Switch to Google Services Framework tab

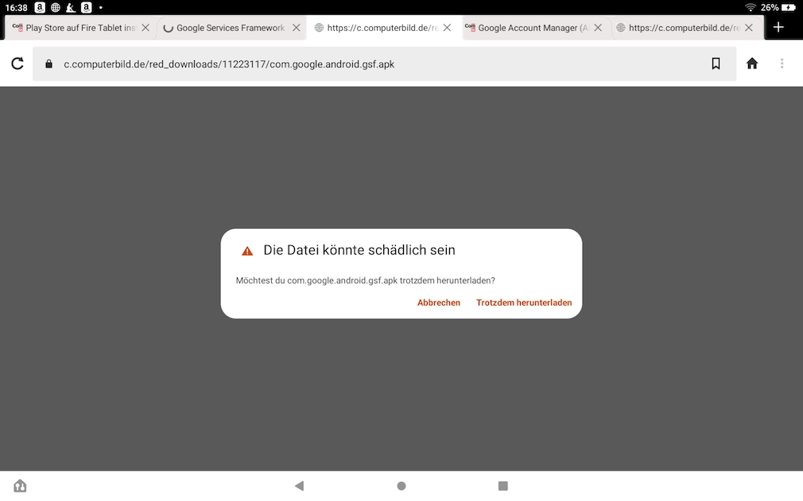tap(227, 28)
